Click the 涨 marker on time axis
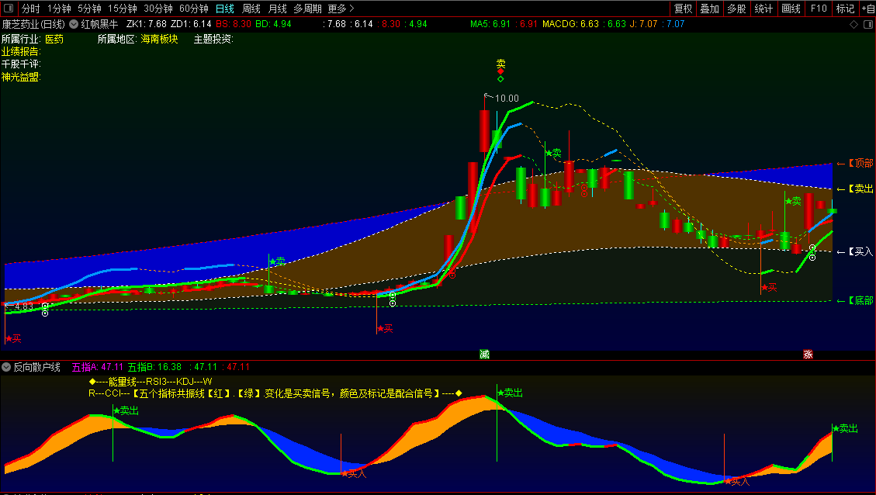Image resolution: width=876 pixels, height=495 pixels. click(x=808, y=355)
